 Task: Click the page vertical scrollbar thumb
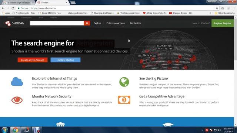236,40
